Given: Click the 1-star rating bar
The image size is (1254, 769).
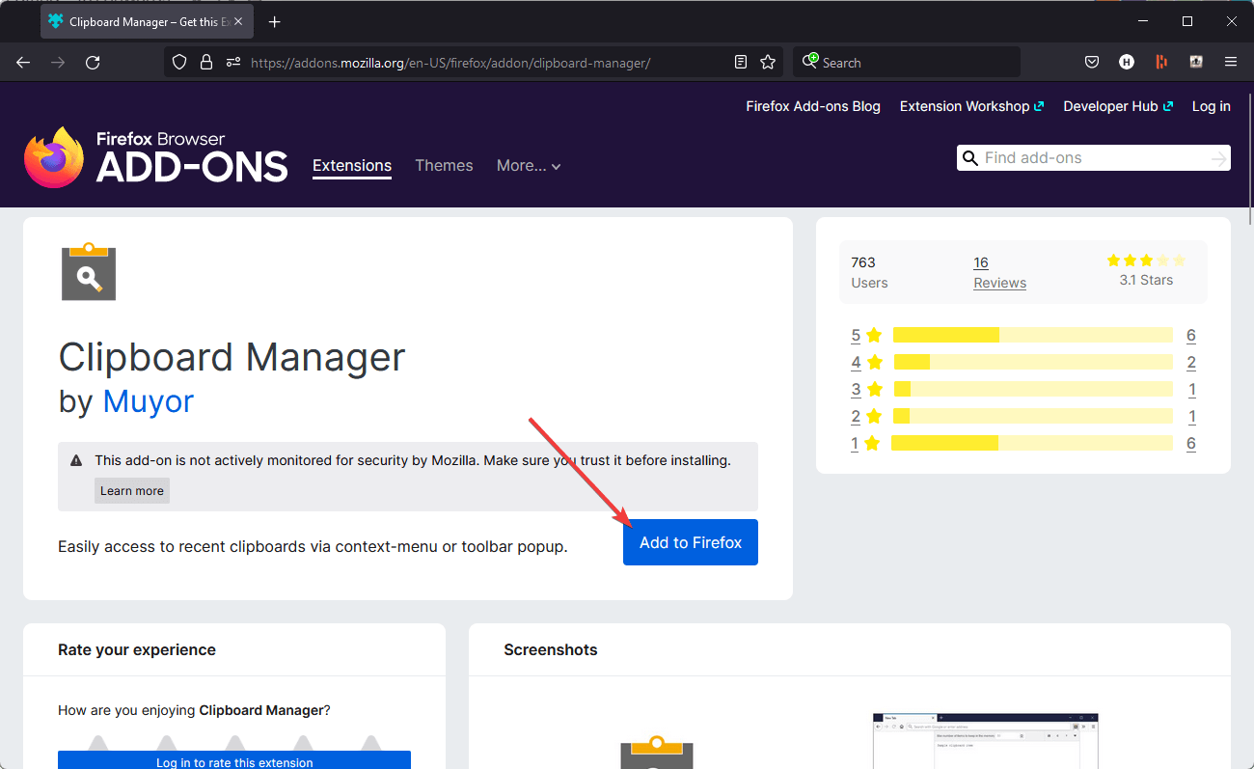Looking at the screenshot, I should [1033, 444].
